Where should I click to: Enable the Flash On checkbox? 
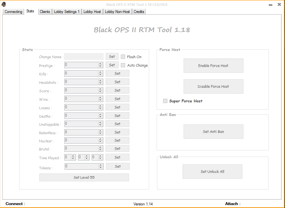[x=123, y=57]
